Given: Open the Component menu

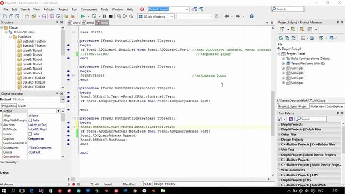Looking at the screenshot, I should (89, 9).
